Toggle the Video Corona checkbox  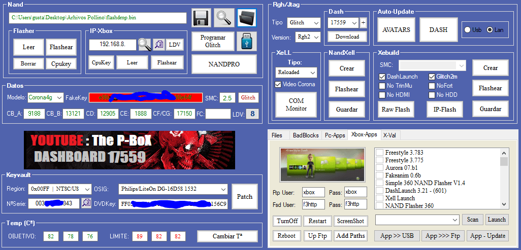(x=278, y=84)
